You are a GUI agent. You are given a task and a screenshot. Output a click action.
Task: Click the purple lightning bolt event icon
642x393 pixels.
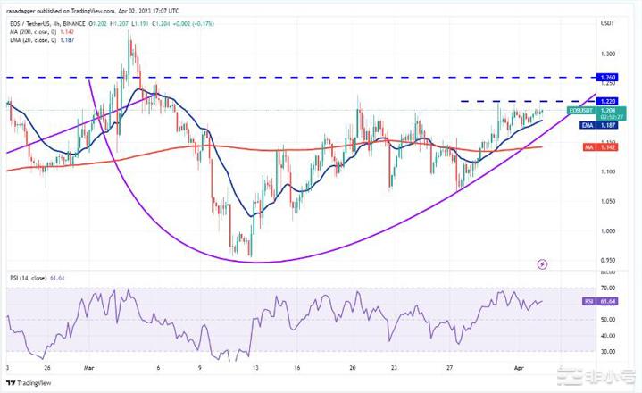tap(542, 264)
